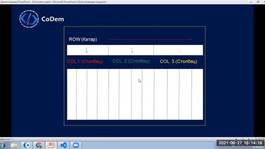Click the 'COL 2 (Столбец)' green label

click(x=131, y=61)
